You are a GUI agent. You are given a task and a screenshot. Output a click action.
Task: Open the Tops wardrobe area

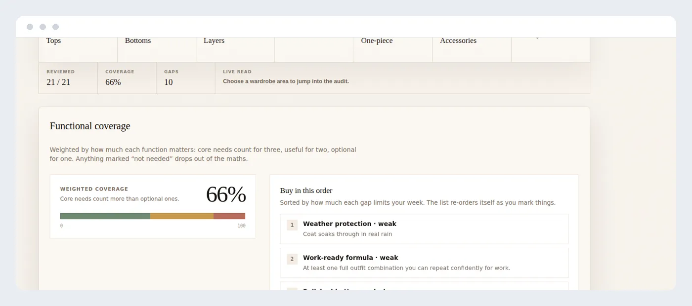(x=78, y=49)
